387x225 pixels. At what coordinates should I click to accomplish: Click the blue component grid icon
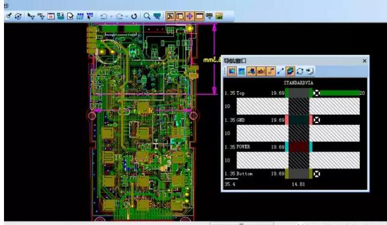pyautogui.click(x=80, y=17)
